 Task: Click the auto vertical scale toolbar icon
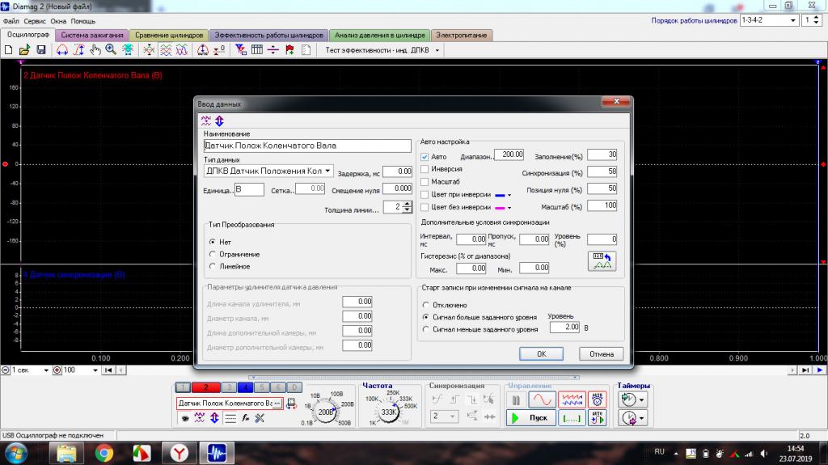coord(203,50)
